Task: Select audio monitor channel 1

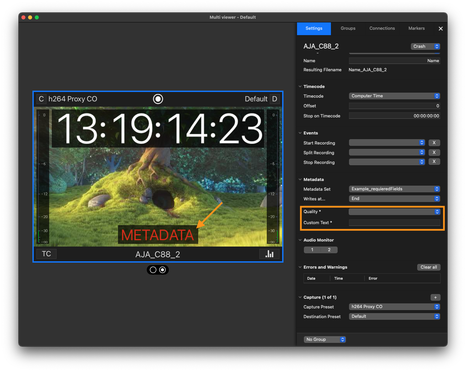Action: (x=312, y=250)
